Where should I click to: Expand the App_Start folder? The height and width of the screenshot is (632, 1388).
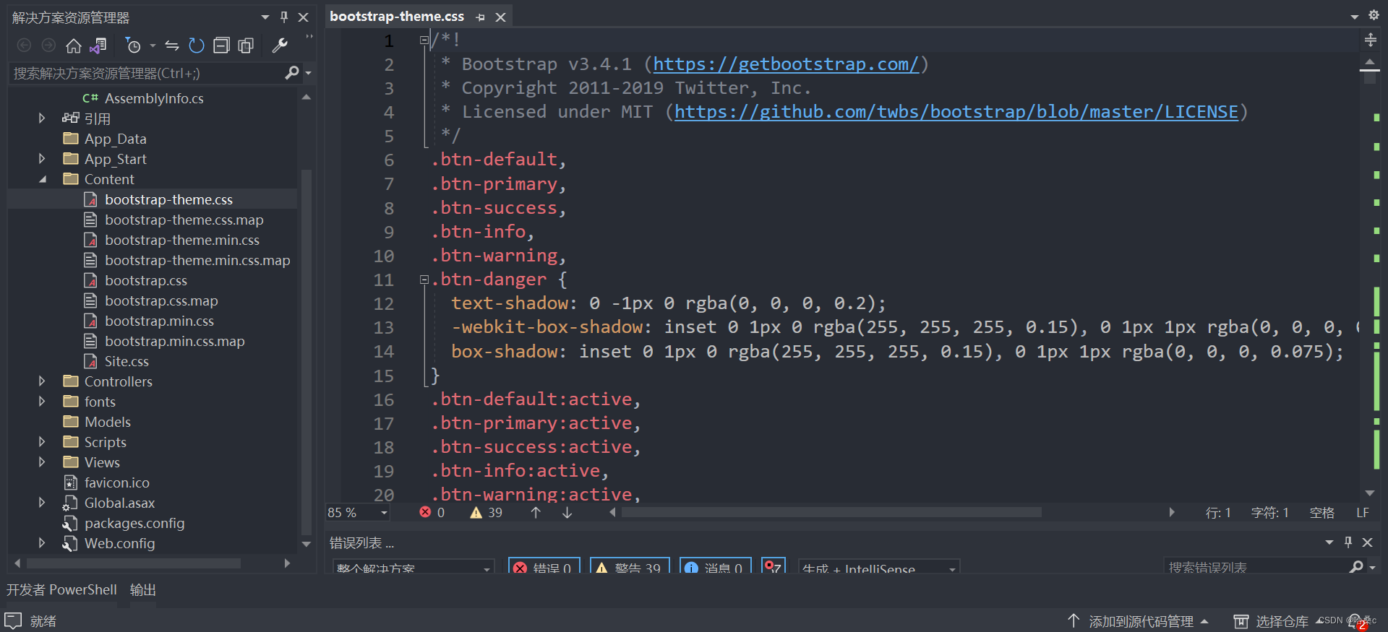[42, 159]
